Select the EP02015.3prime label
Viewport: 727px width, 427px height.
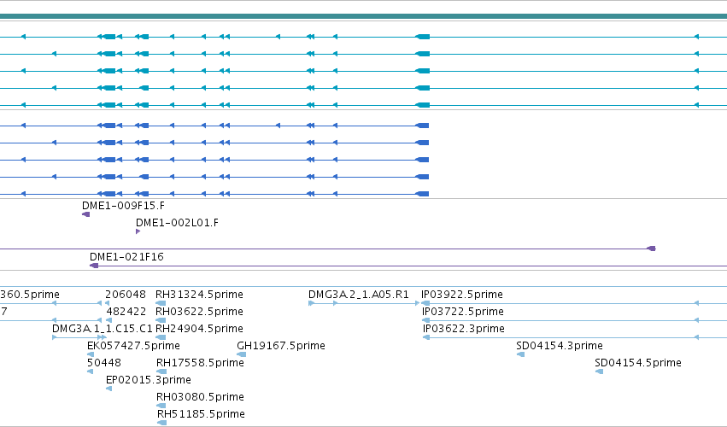tap(149, 380)
